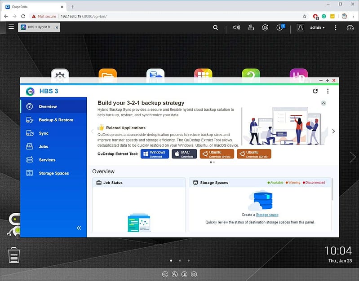Screen dimensions: 359x281
Task: Select the second banner pagination dot
Action: (x=214, y=162)
